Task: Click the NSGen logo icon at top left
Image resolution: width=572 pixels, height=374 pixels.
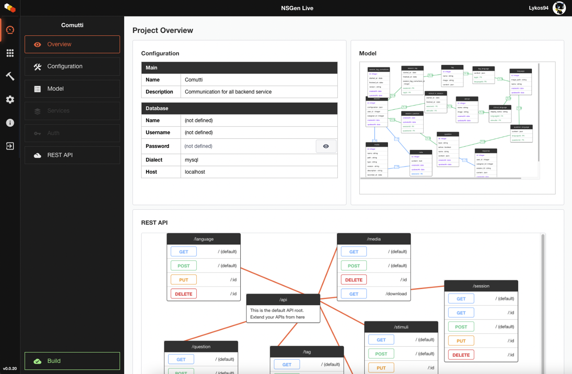Action: pos(10,8)
